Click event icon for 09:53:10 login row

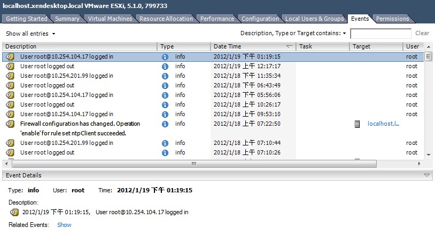pyautogui.click(x=10, y=114)
